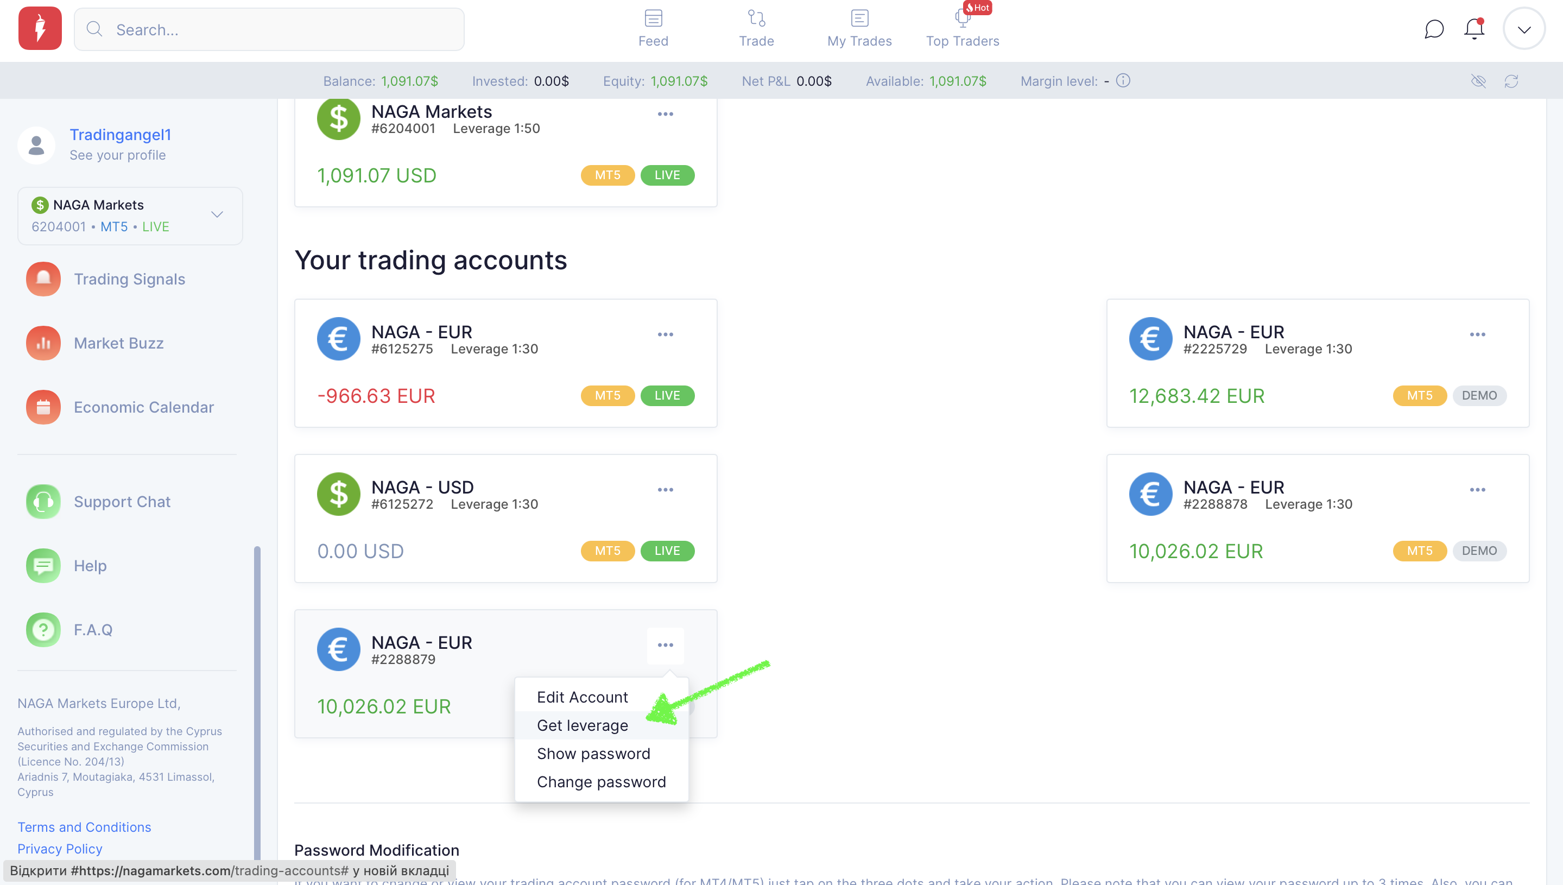
Task: Refresh the balance data
Action: point(1513,81)
